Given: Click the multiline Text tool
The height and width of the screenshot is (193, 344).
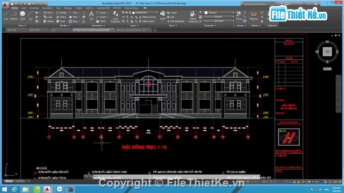Looking at the screenshot, I should [91, 16].
